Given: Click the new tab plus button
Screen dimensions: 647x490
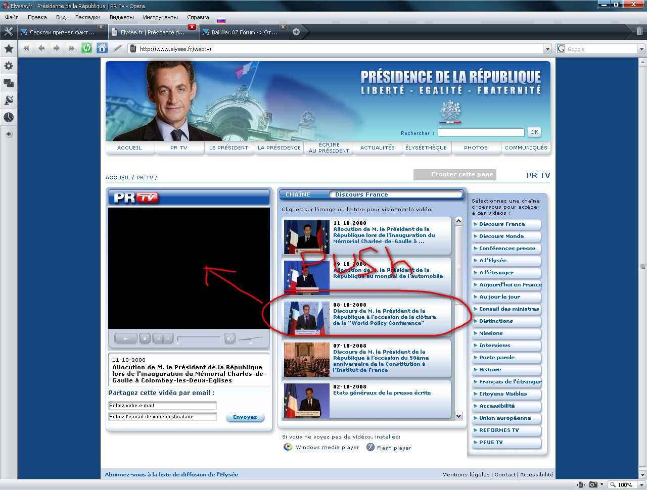Looking at the screenshot, I should [296, 32].
